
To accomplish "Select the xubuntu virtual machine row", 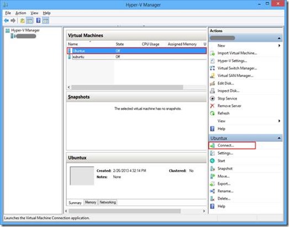I will pos(136,57).
